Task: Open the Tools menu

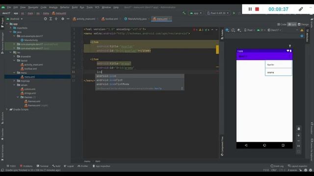Action: [x=89, y=7]
